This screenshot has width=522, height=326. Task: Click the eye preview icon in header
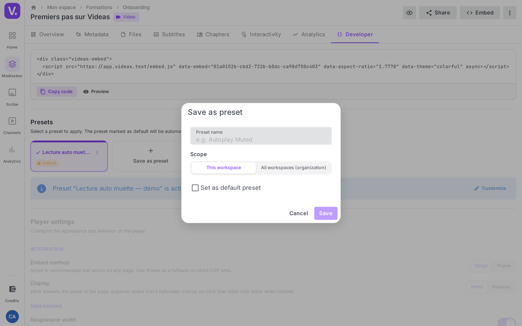click(409, 13)
